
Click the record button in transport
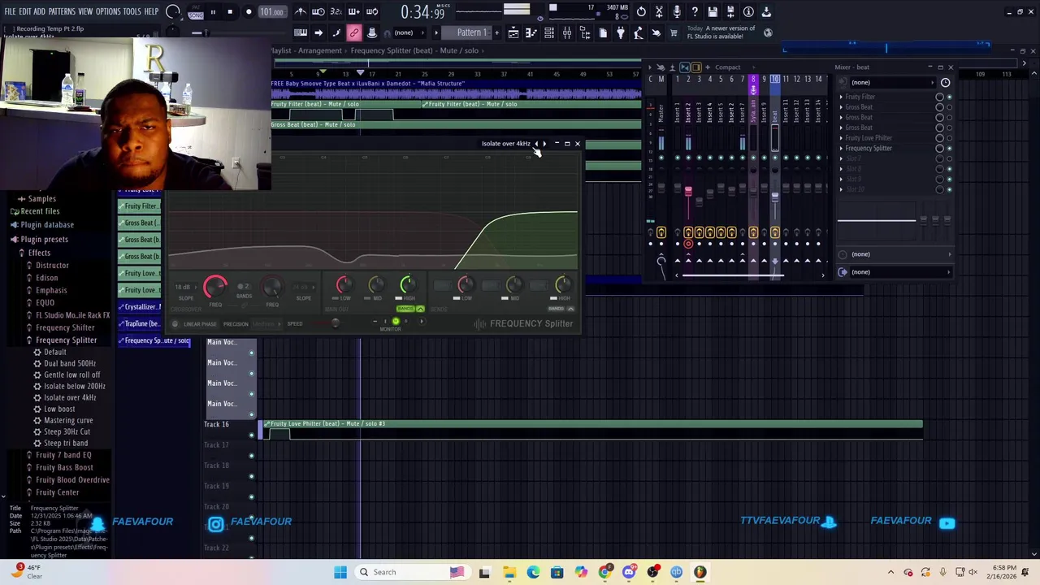point(249,12)
